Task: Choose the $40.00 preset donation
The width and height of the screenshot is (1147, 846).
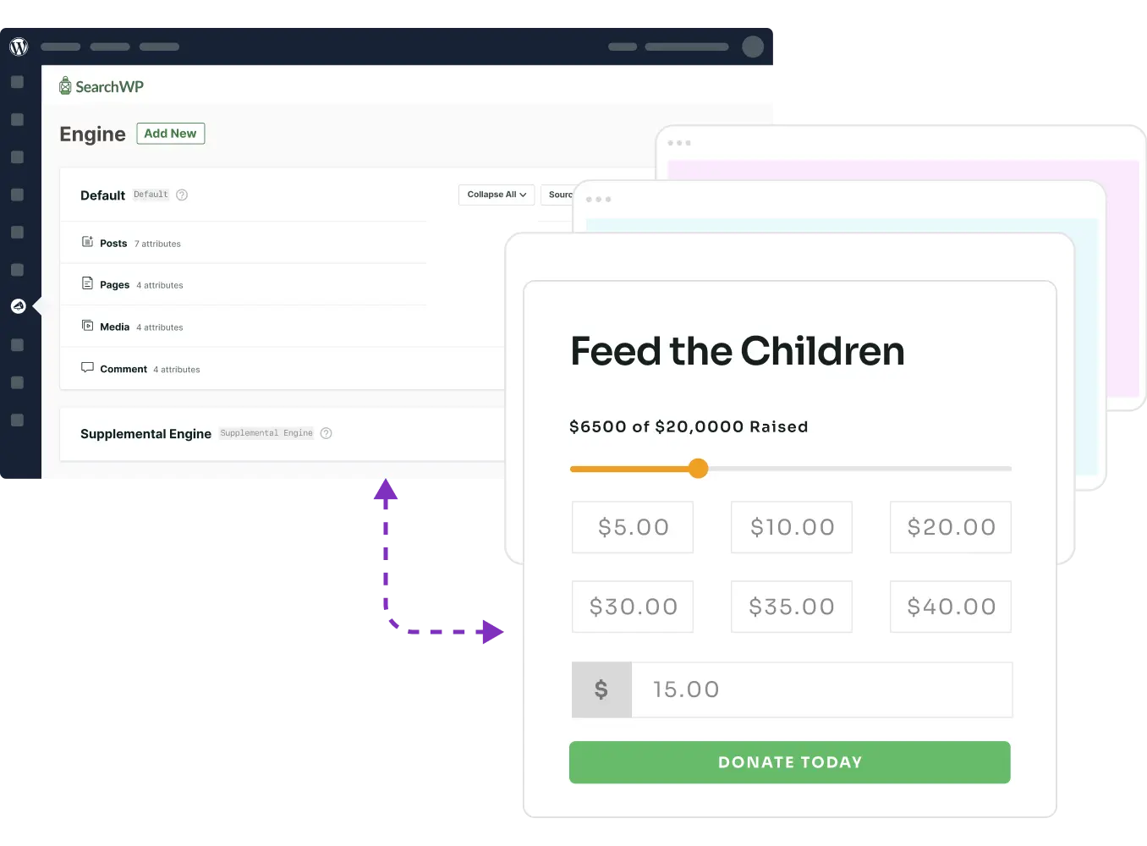Action: click(950, 607)
